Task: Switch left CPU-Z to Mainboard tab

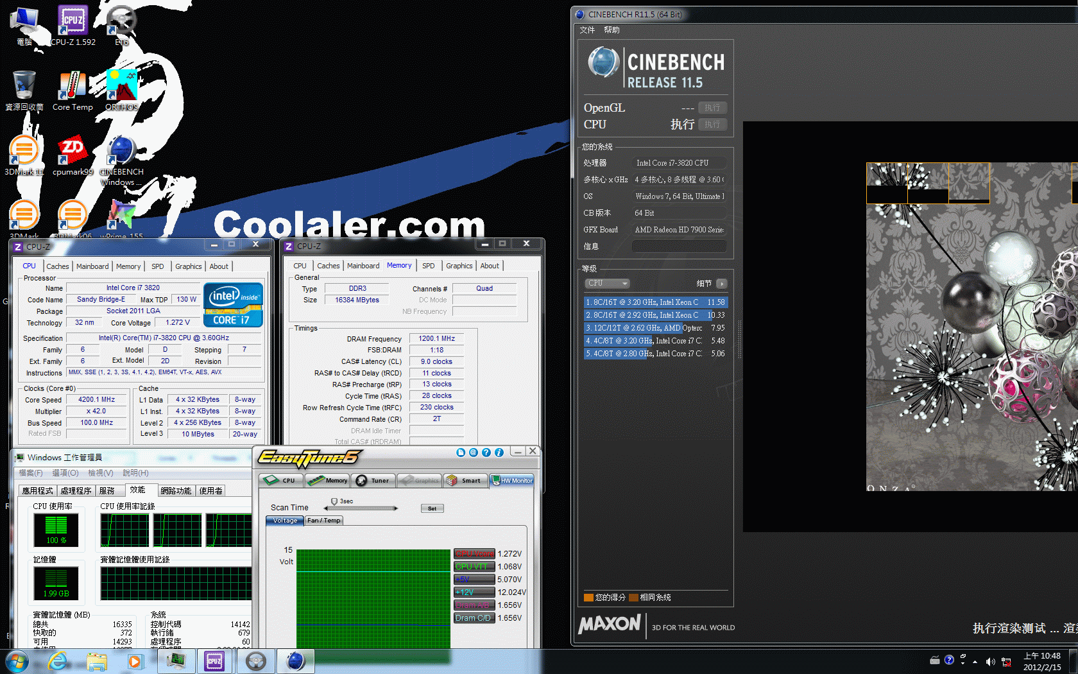Action: (x=92, y=266)
